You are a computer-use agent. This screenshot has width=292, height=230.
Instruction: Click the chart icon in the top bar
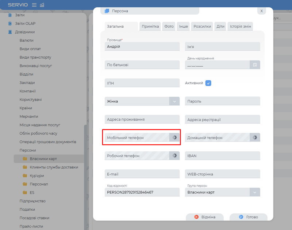(42, 5)
